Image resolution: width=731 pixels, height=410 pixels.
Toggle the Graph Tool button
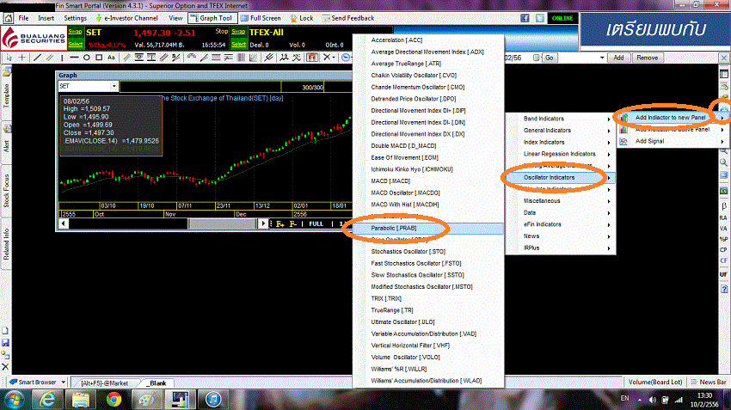[x=212, y=18]
